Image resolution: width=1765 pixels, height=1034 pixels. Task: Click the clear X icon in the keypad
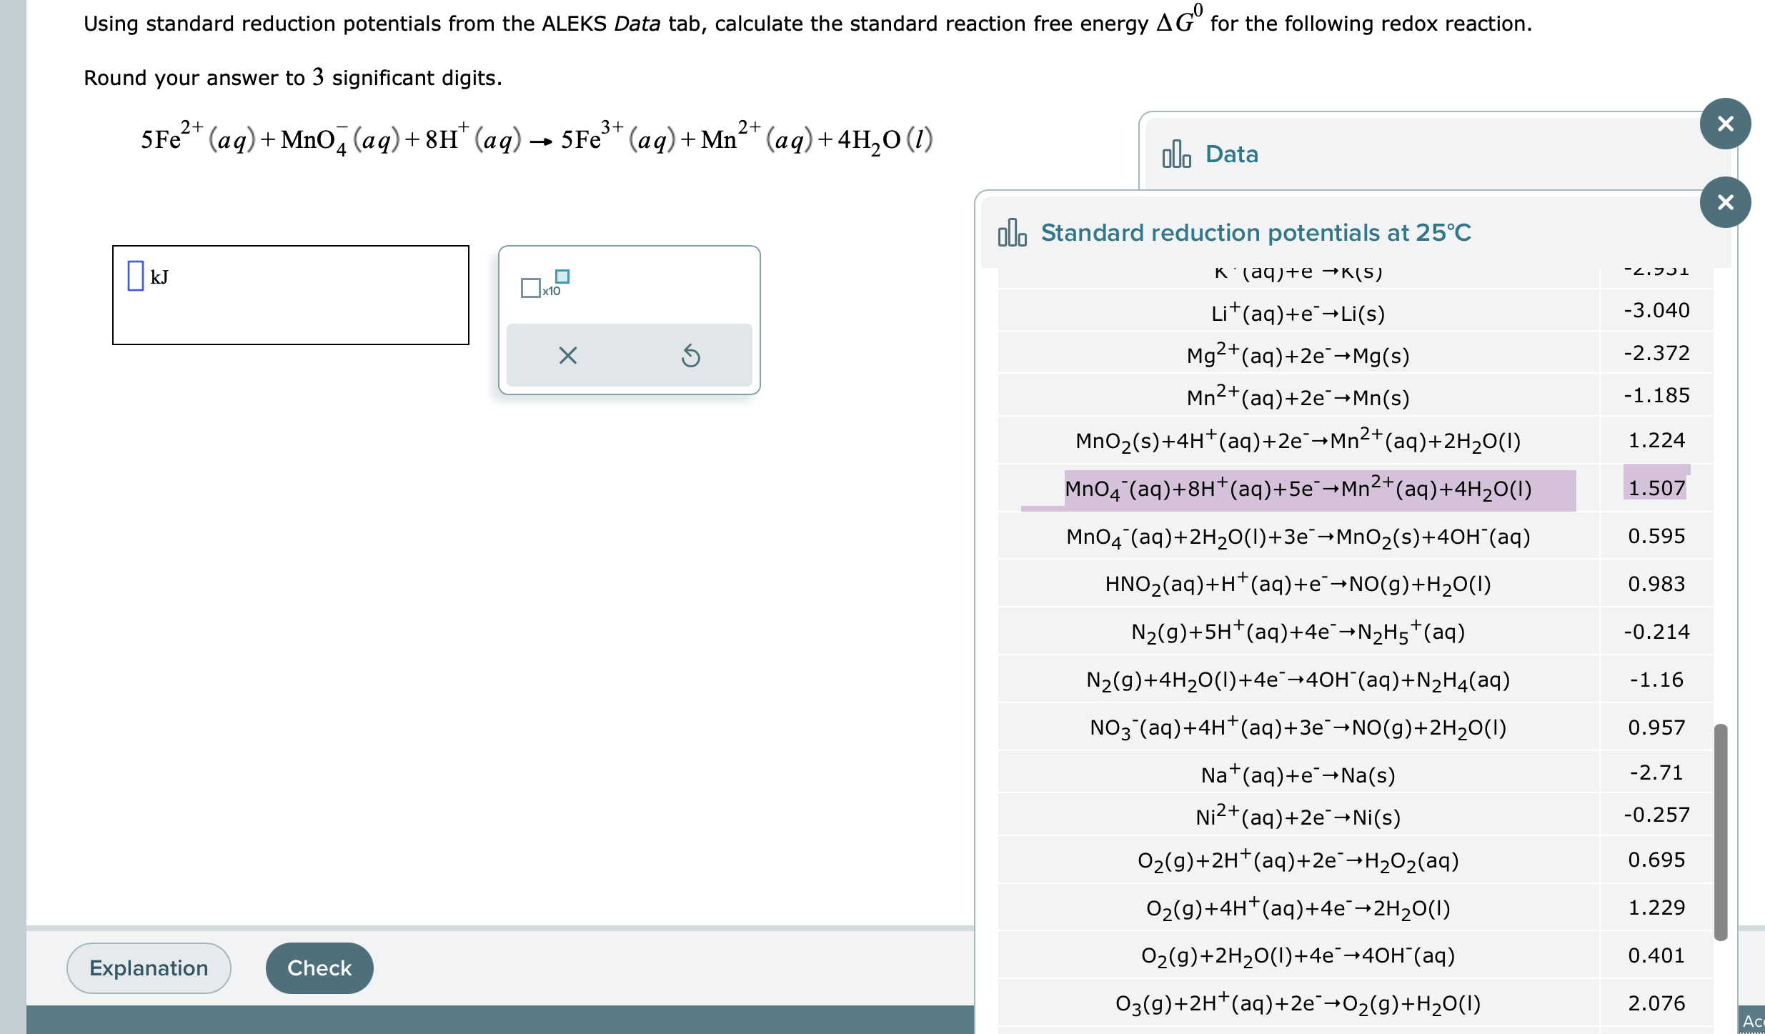tap(567, 355)
